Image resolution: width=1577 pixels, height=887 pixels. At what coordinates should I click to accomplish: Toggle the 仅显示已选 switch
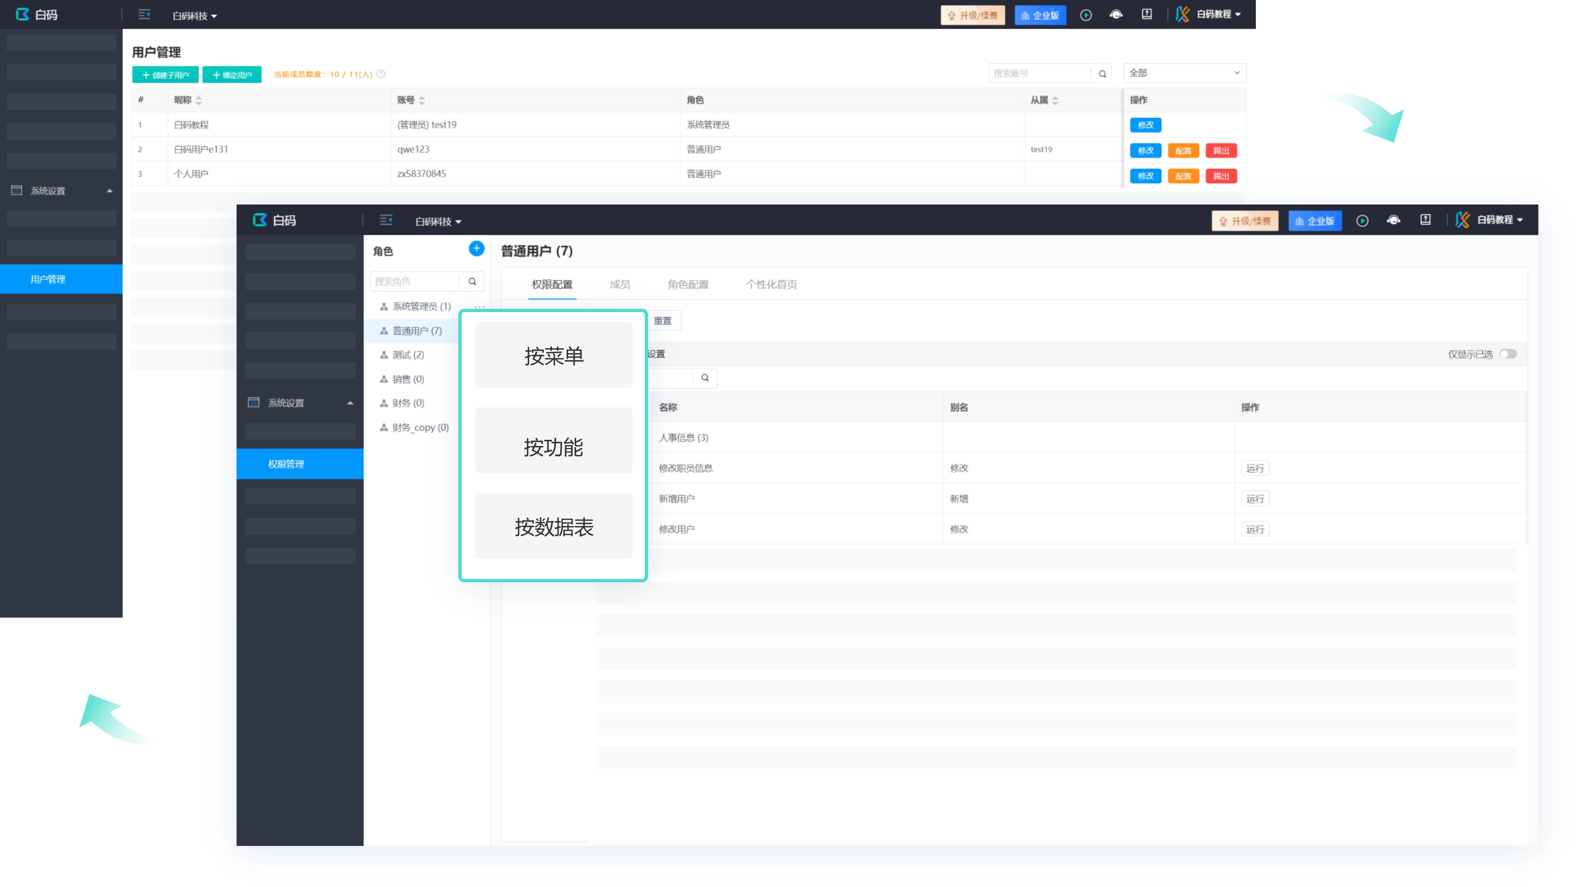pos(1508,354)
